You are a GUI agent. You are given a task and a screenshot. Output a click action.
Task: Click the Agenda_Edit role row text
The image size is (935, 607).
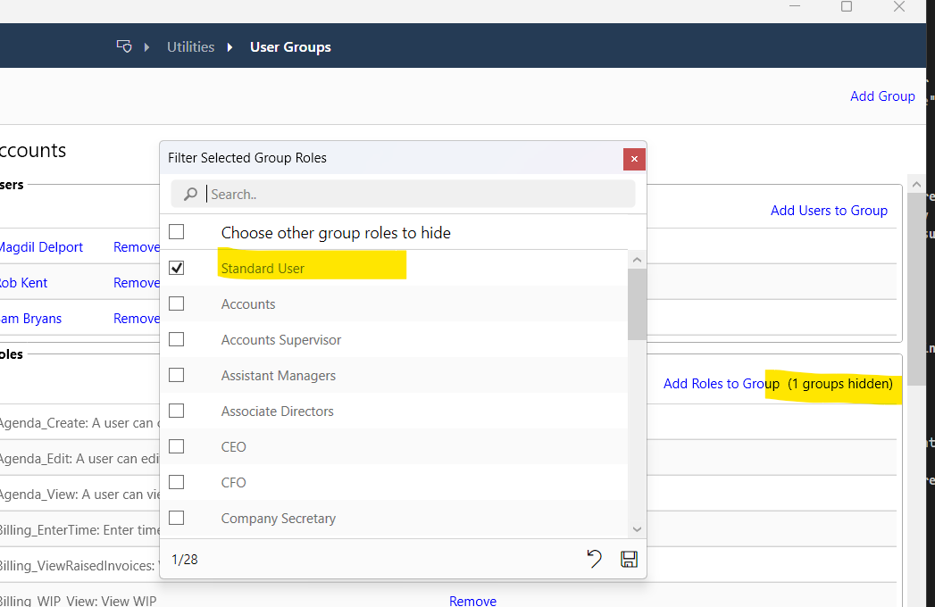point(79,459)
